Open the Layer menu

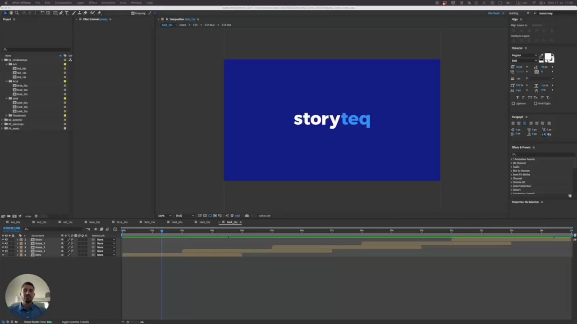click(x=80, y=3)
